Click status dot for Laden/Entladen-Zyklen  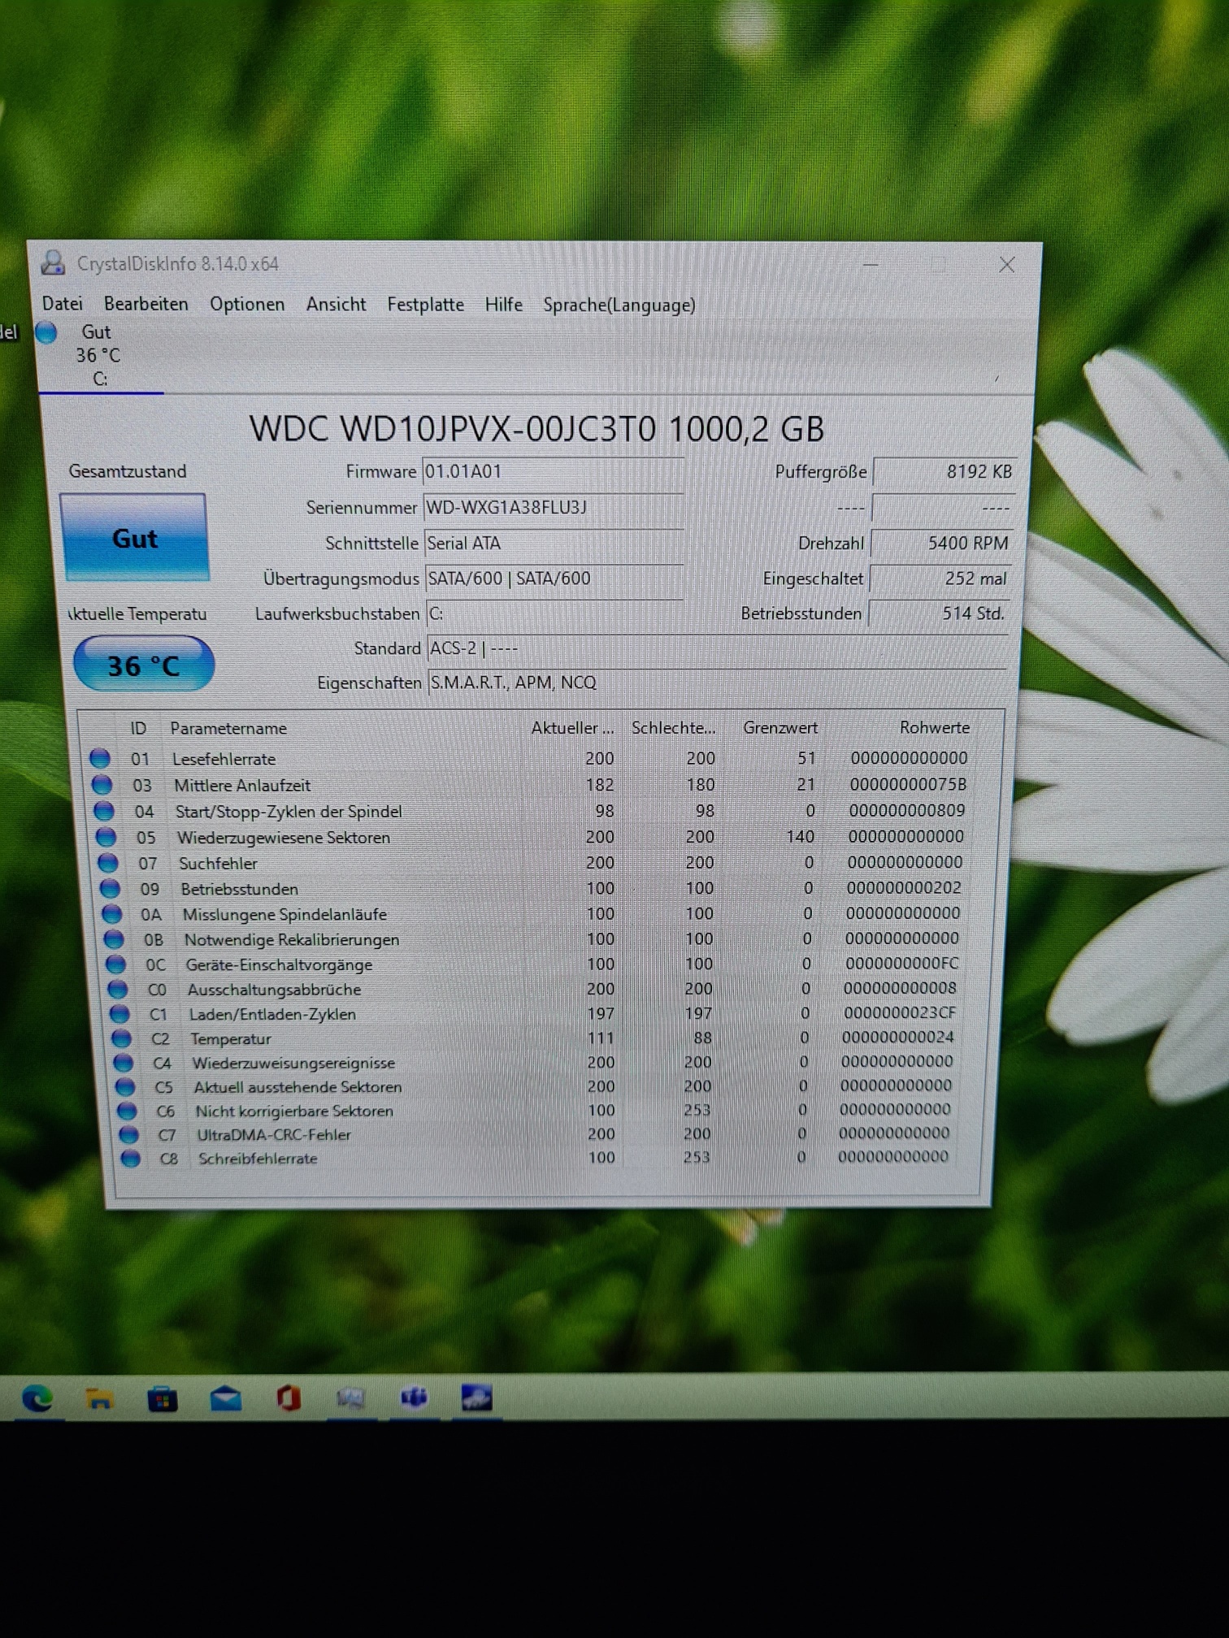(x=119, y=1013)
